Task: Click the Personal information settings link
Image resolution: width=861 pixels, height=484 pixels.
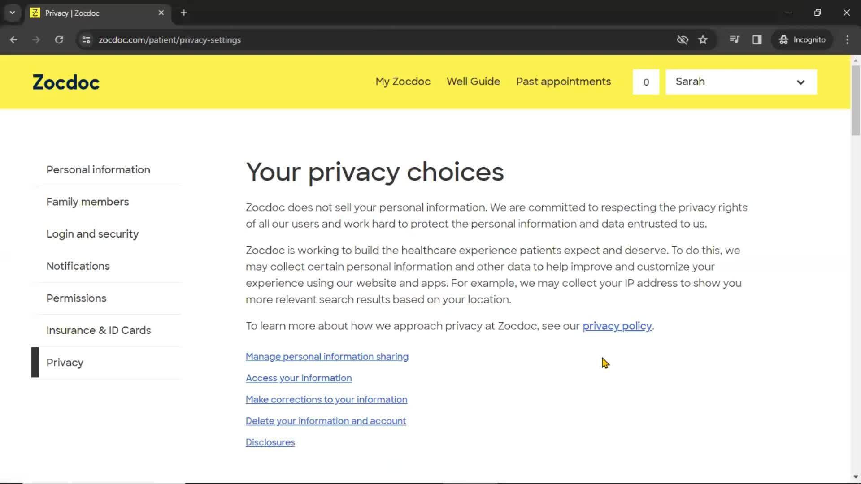Action: 98,169
